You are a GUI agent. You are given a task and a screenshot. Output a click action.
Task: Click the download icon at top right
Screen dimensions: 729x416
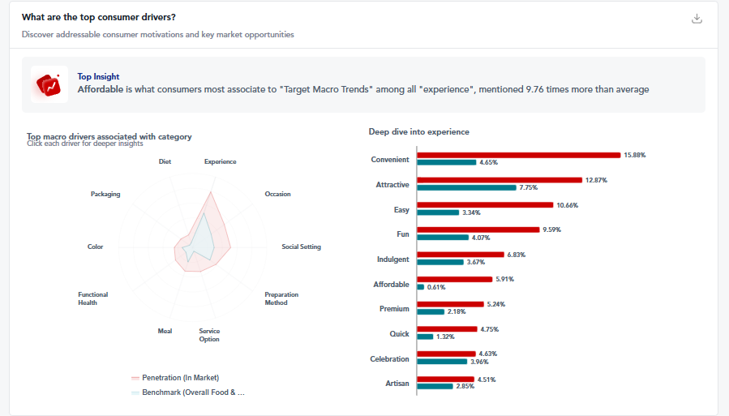click(696, 19)
